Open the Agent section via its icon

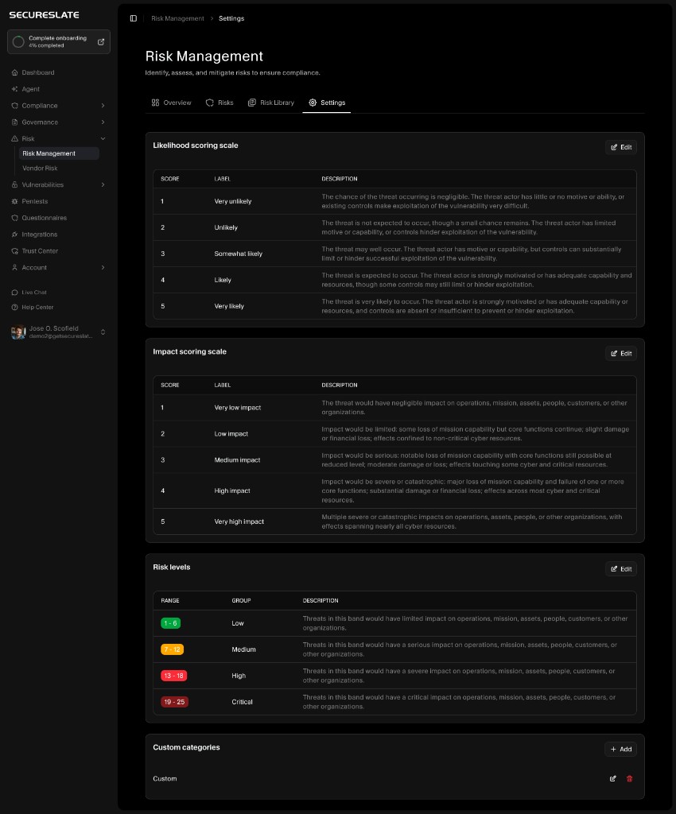click(14, 88)
